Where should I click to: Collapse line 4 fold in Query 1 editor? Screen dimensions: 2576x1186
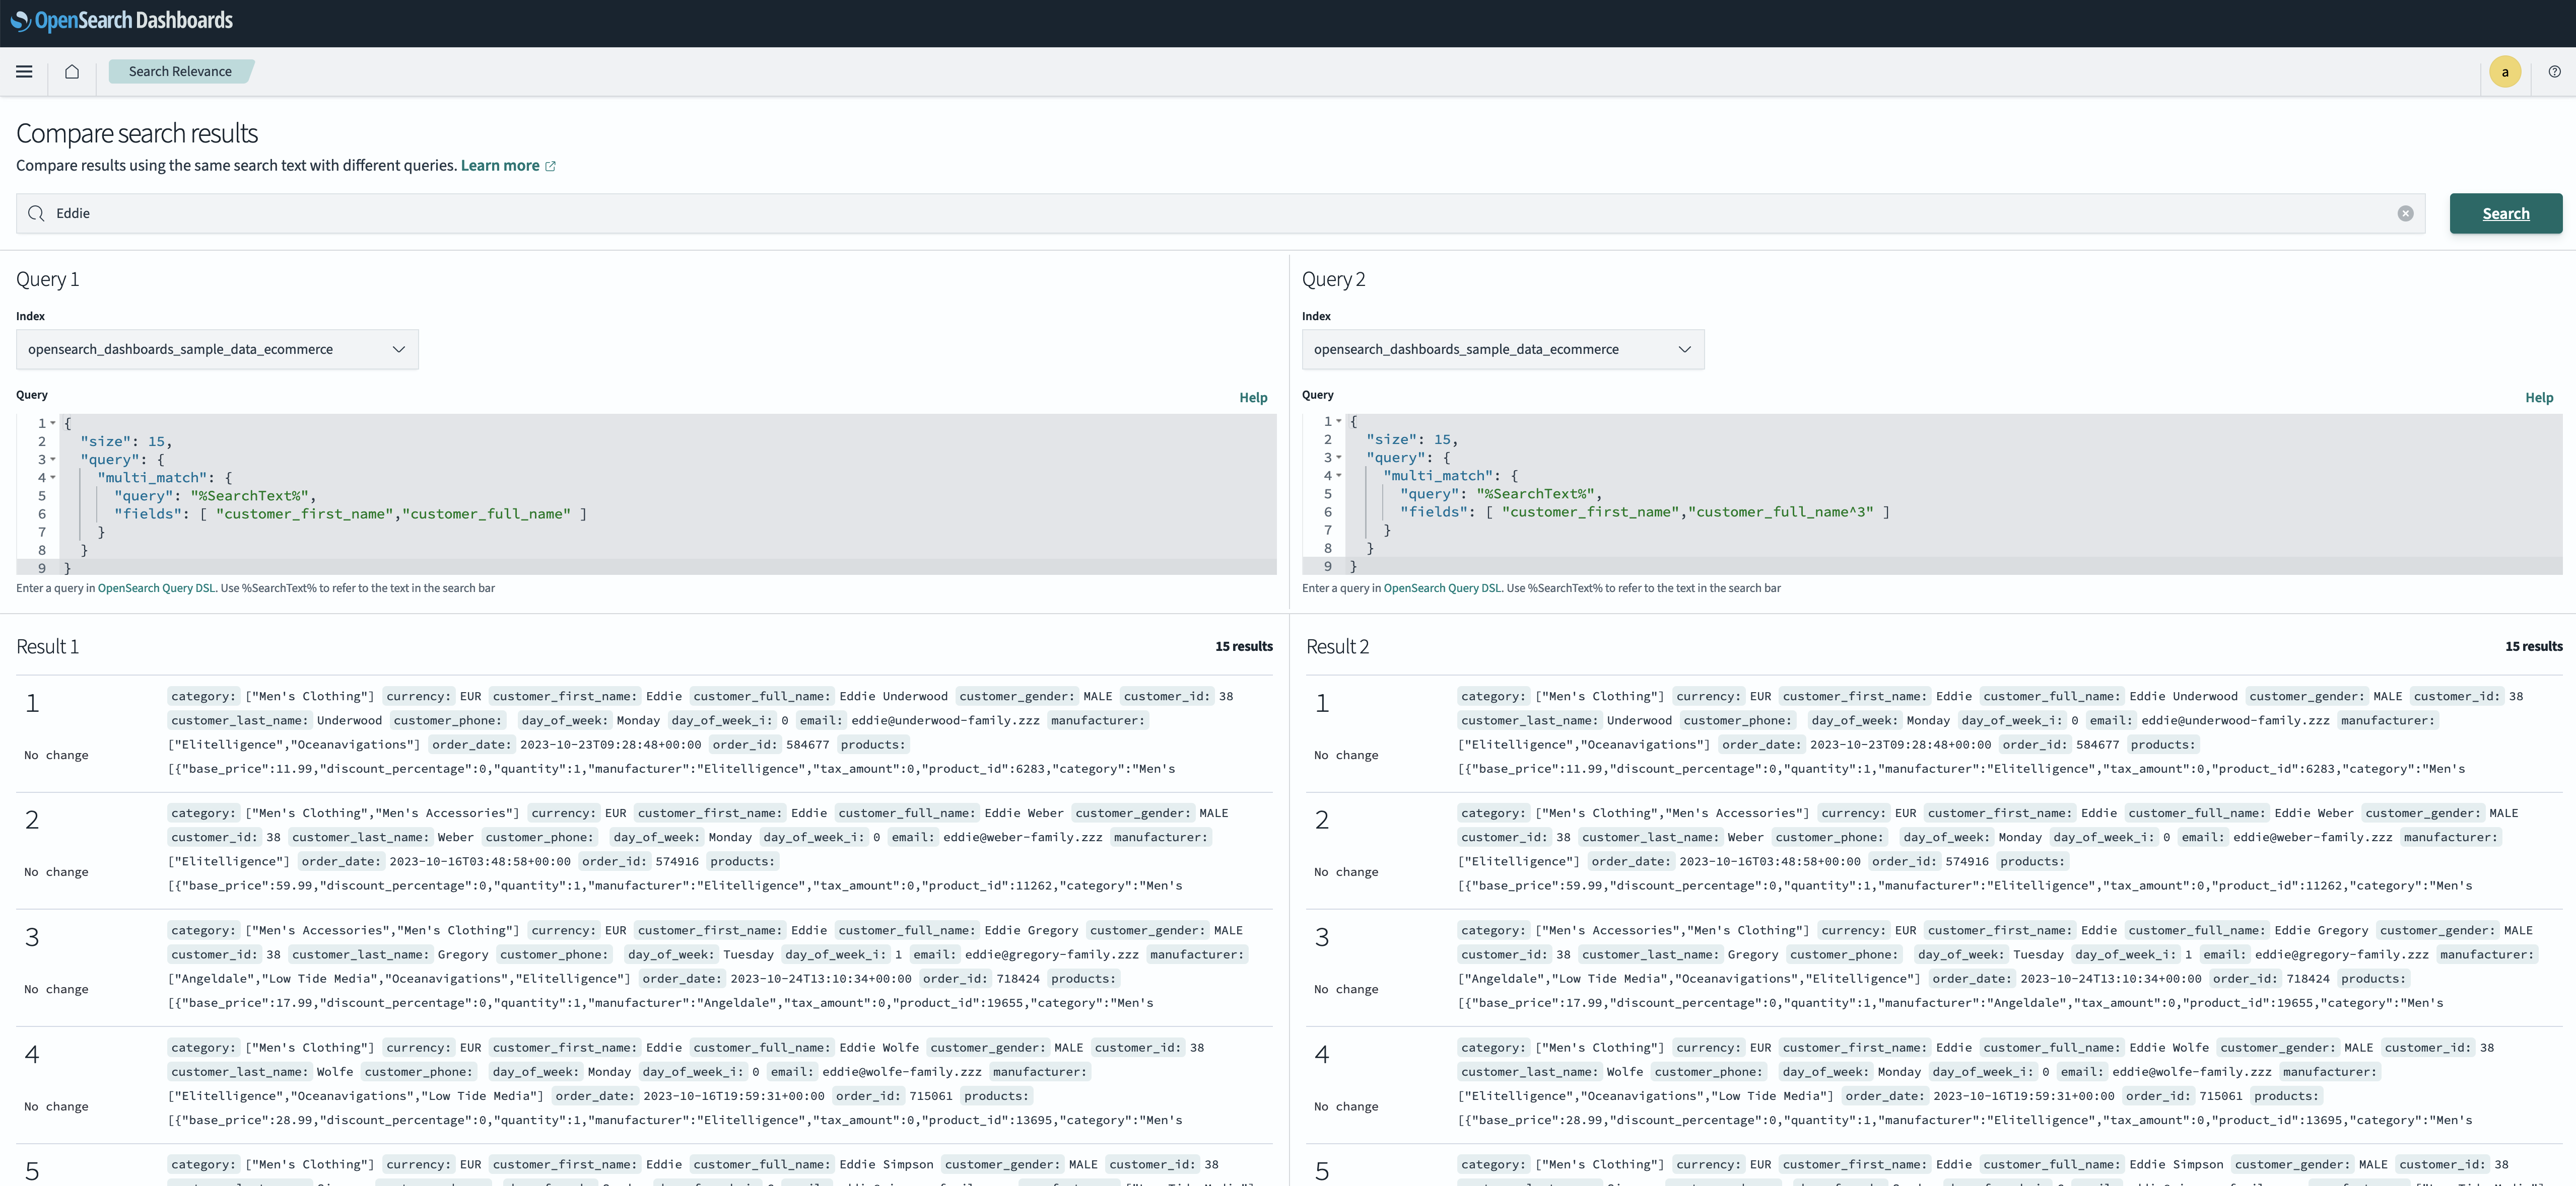click(53, 478)
